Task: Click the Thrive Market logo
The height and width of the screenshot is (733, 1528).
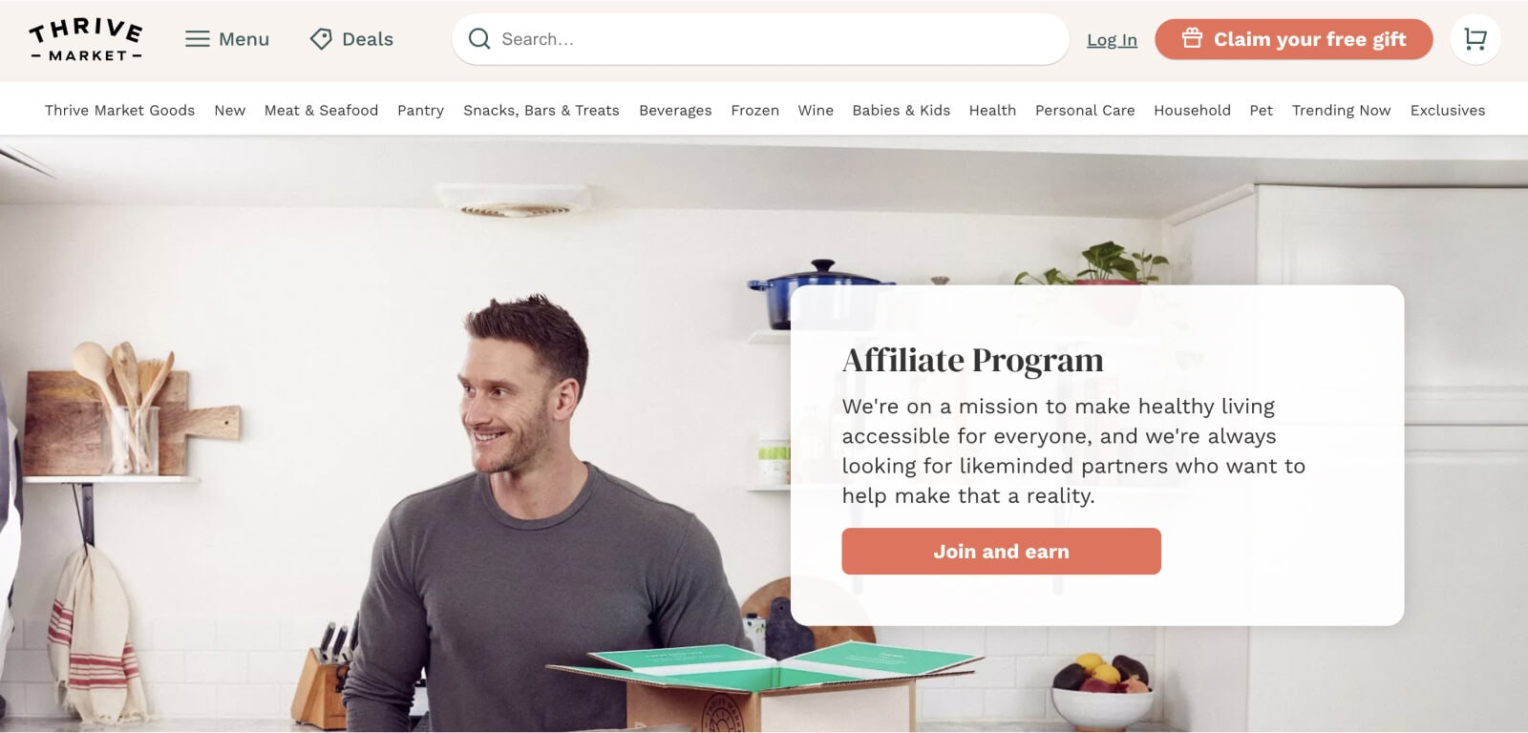Action: [86, 39]
